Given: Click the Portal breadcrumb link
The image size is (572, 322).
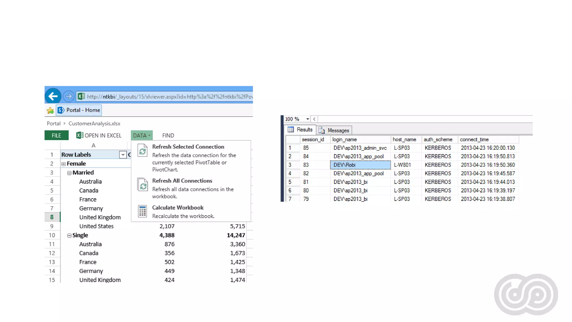Looking at the screenshot, I should (53, 123).
